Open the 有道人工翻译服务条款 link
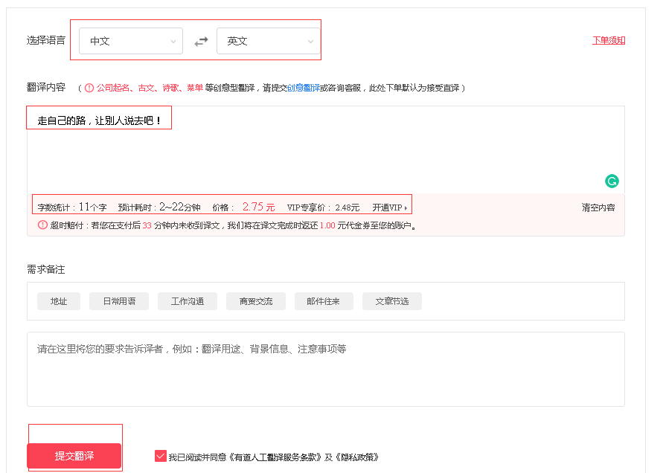Viewport: 666px width, 473px height. [275, 457]
